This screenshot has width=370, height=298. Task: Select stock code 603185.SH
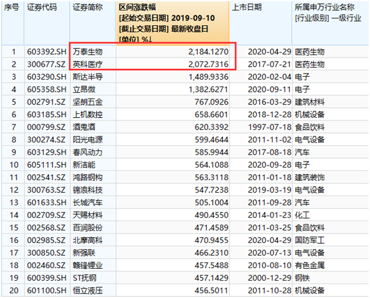[x=46, y=115]
